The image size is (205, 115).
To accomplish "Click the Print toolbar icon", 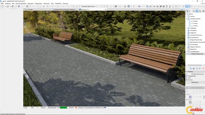I will tap(27, 6).
